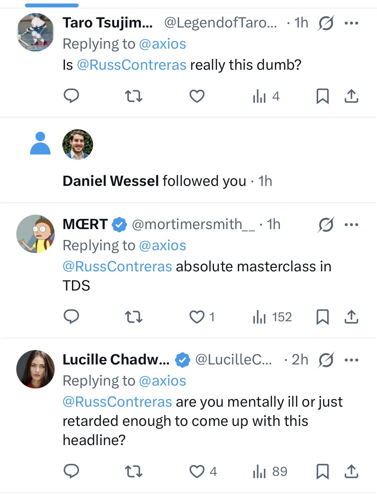This screenshot has height=495, width=377.
Task: Open more options on Taro's tweet
Action: pyautogui.click(x=351, y=23)
